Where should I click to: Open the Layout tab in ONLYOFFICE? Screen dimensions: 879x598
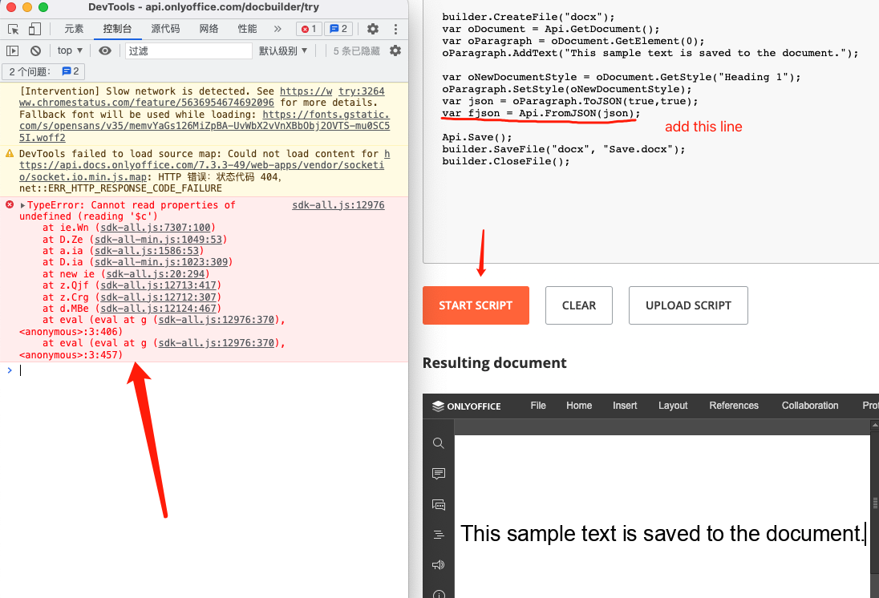click(x=673, y=406)
